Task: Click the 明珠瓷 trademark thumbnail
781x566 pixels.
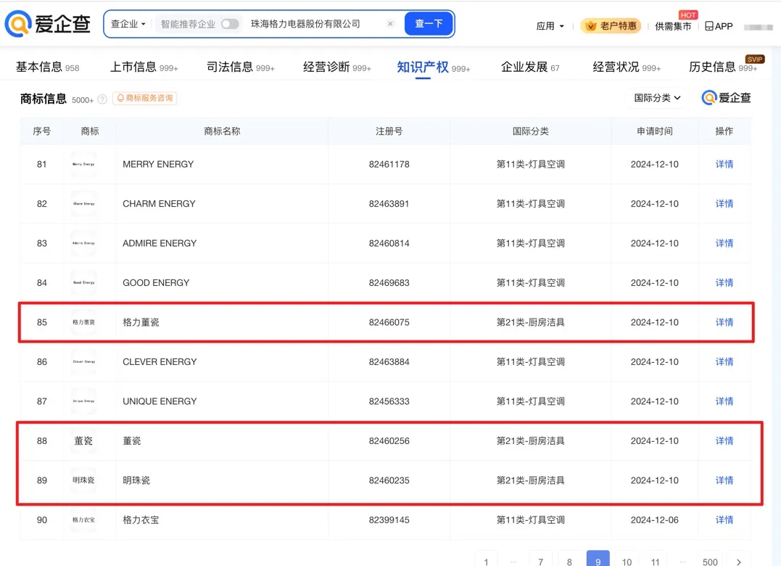Action: pos(83,480)
